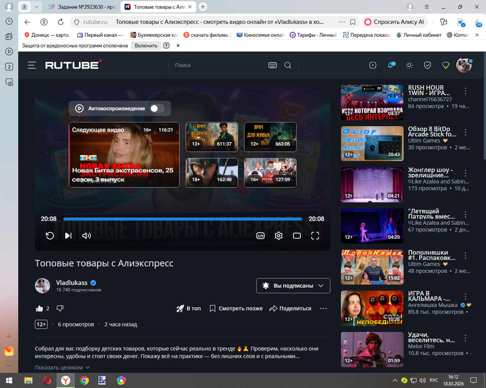The image size is (486, 388).
Task: Click the Поделиться share button
Action: [x=290, y=308]
